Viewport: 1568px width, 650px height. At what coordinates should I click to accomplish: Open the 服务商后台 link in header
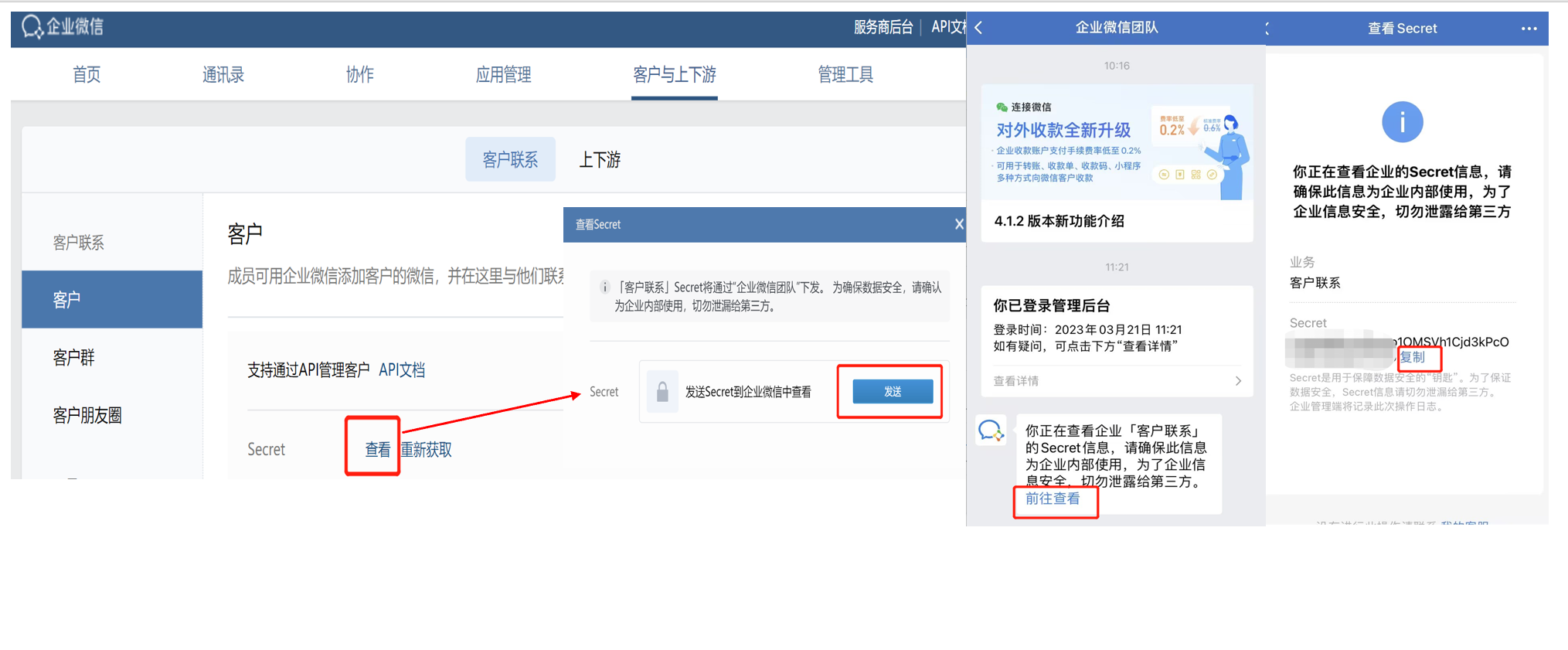(883, 27)
